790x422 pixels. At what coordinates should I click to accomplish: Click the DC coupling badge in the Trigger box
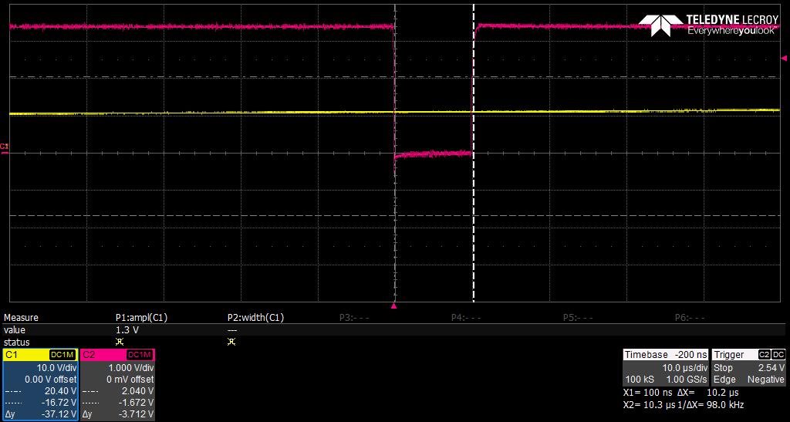pyautogui.click(x=778, y=355)
